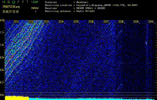
Task: Click the 'Ovserver' field label
Action: (51, 2)
